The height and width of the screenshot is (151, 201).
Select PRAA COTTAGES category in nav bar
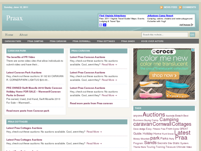point(106,41)
